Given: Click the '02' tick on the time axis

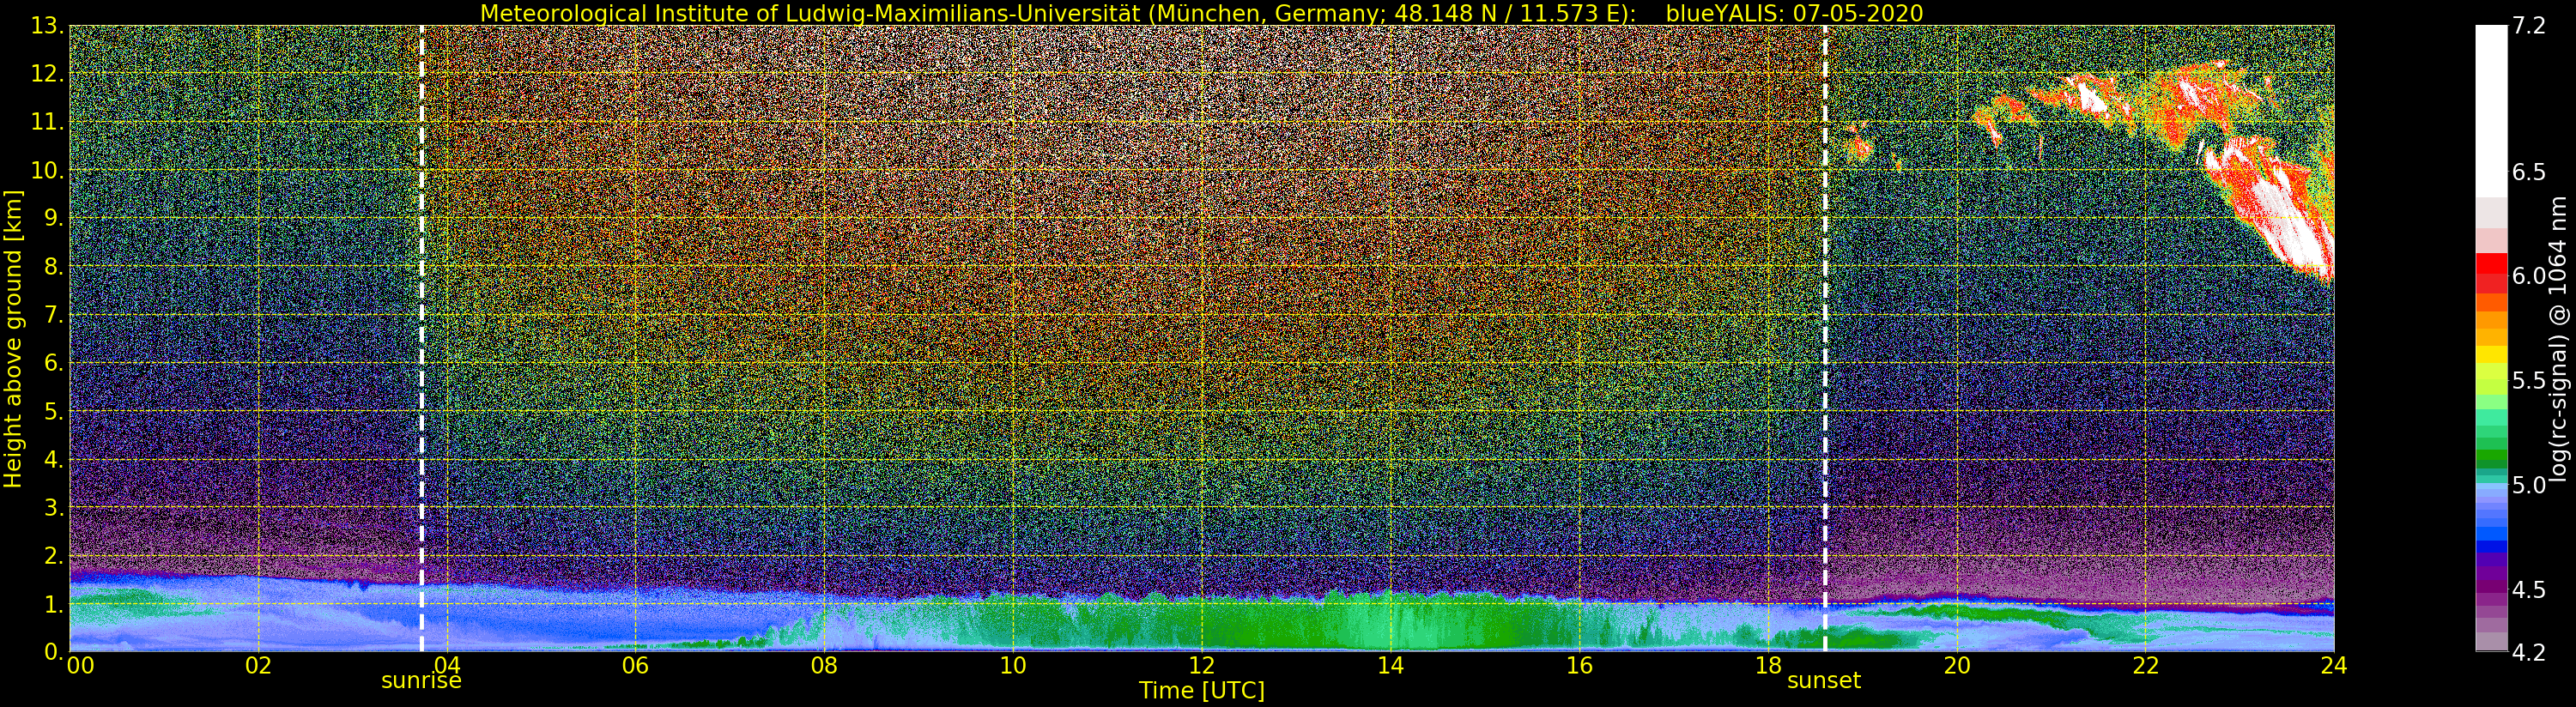Looking at the screenshot, I should click(258, 666).
